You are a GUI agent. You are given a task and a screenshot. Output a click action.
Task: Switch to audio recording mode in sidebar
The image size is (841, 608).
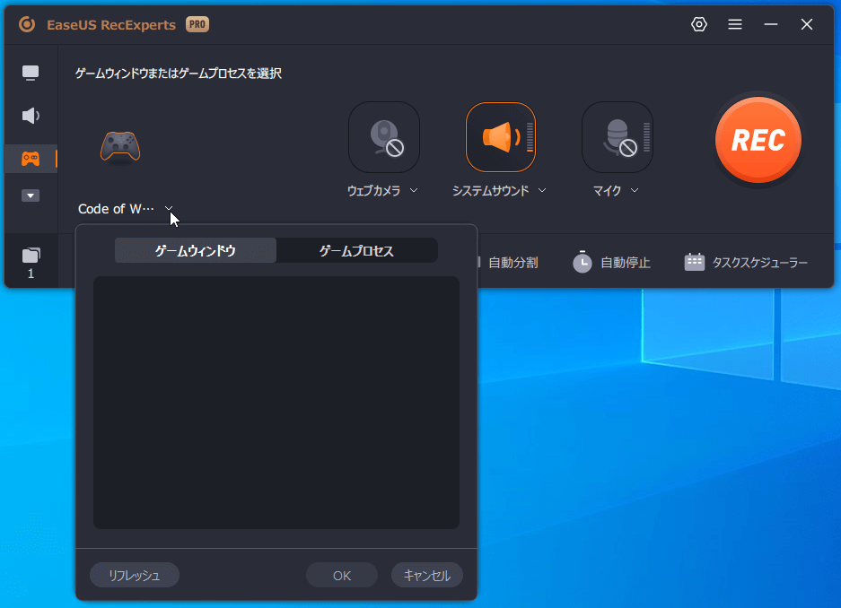(31, 116)
